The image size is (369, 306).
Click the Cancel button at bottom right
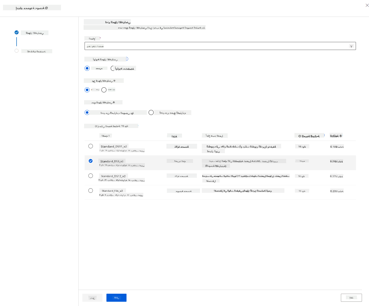pos(351,298)
